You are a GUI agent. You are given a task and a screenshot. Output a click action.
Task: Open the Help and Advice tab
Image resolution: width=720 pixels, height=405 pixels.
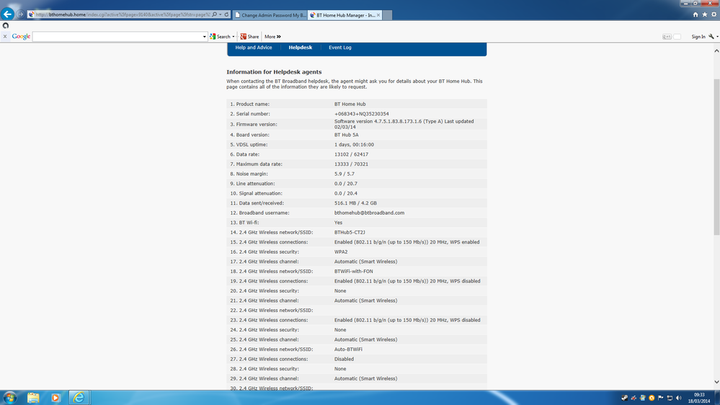[x=254, y=48]
